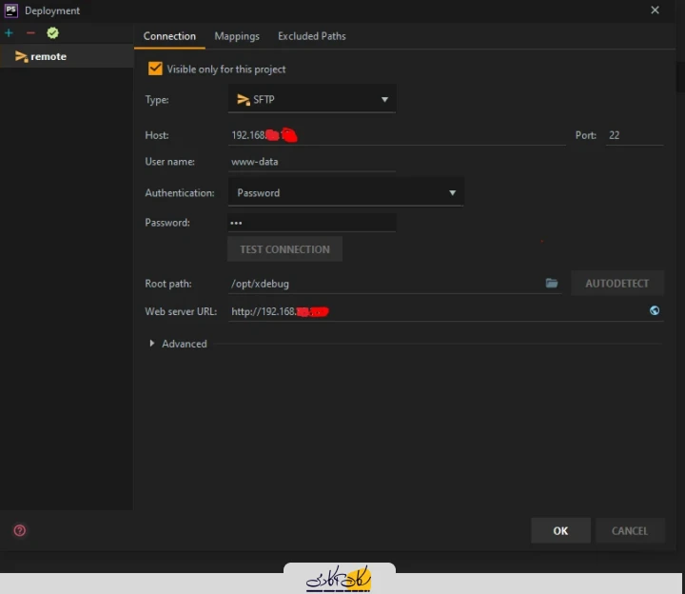Expand the Advanced section
Screen dimensions: 685x594
(x=178, y=344)
